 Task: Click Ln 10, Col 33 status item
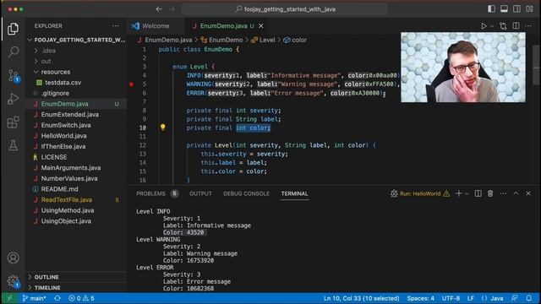click(361, 298)
